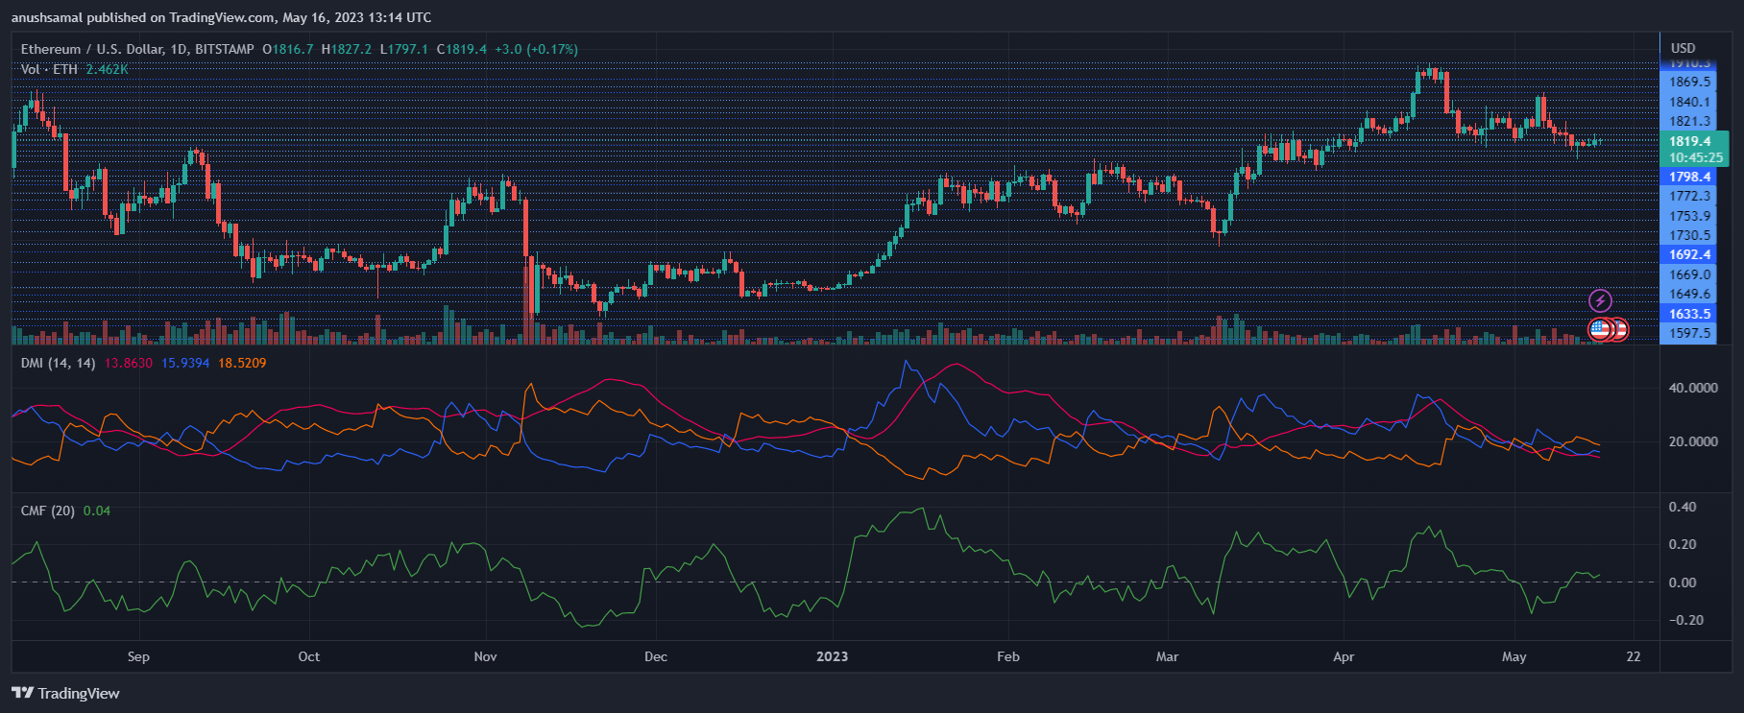The height and width of the screenshot is (713, 1744).
Task: Click the blue 1692.4 price level label
Action: click(1689, 254)
